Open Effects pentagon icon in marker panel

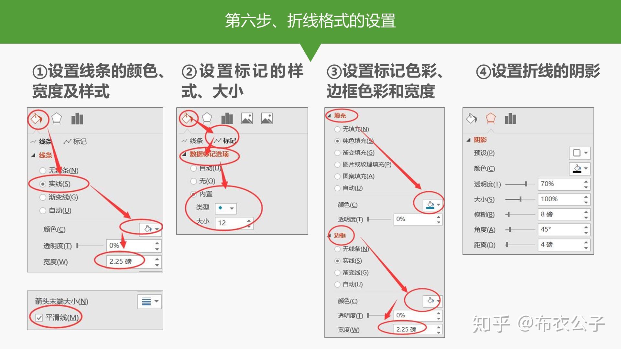point(207,118)
